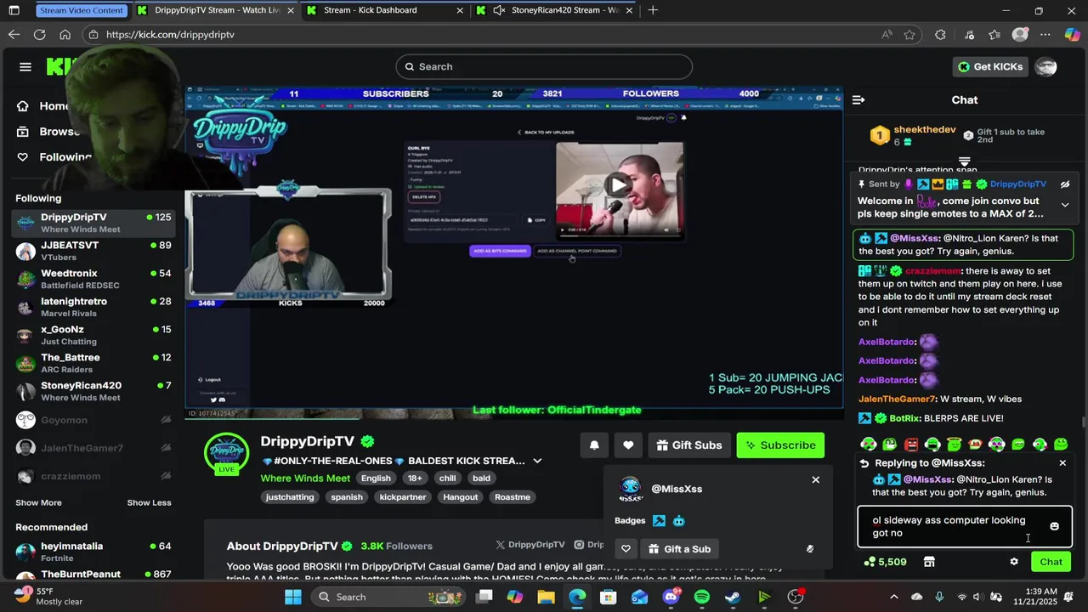Screen dimensions: 1088x612
Task: Click Show Less in Following list
Action: 149,503
